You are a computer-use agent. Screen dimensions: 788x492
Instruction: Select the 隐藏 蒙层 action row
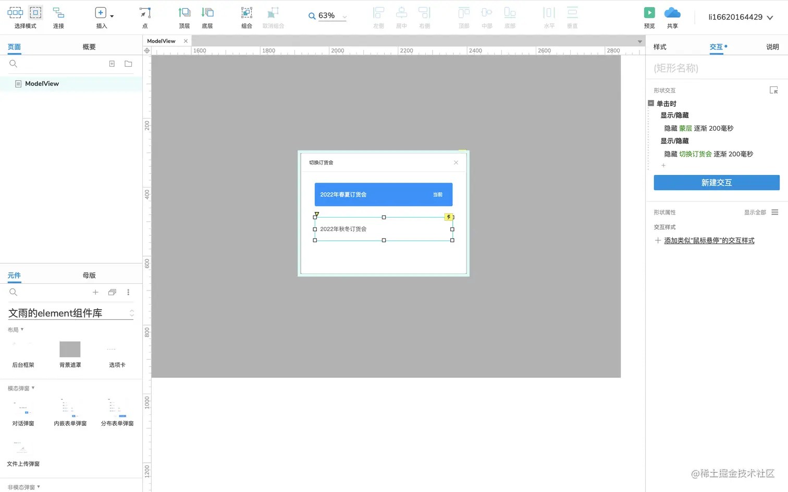698,128
